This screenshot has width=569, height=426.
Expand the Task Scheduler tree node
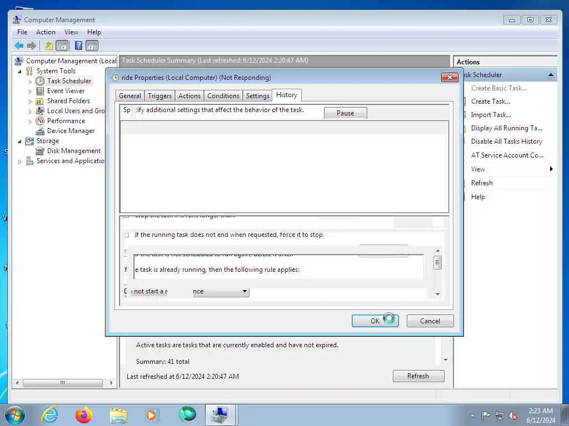(x=30, y=82)
